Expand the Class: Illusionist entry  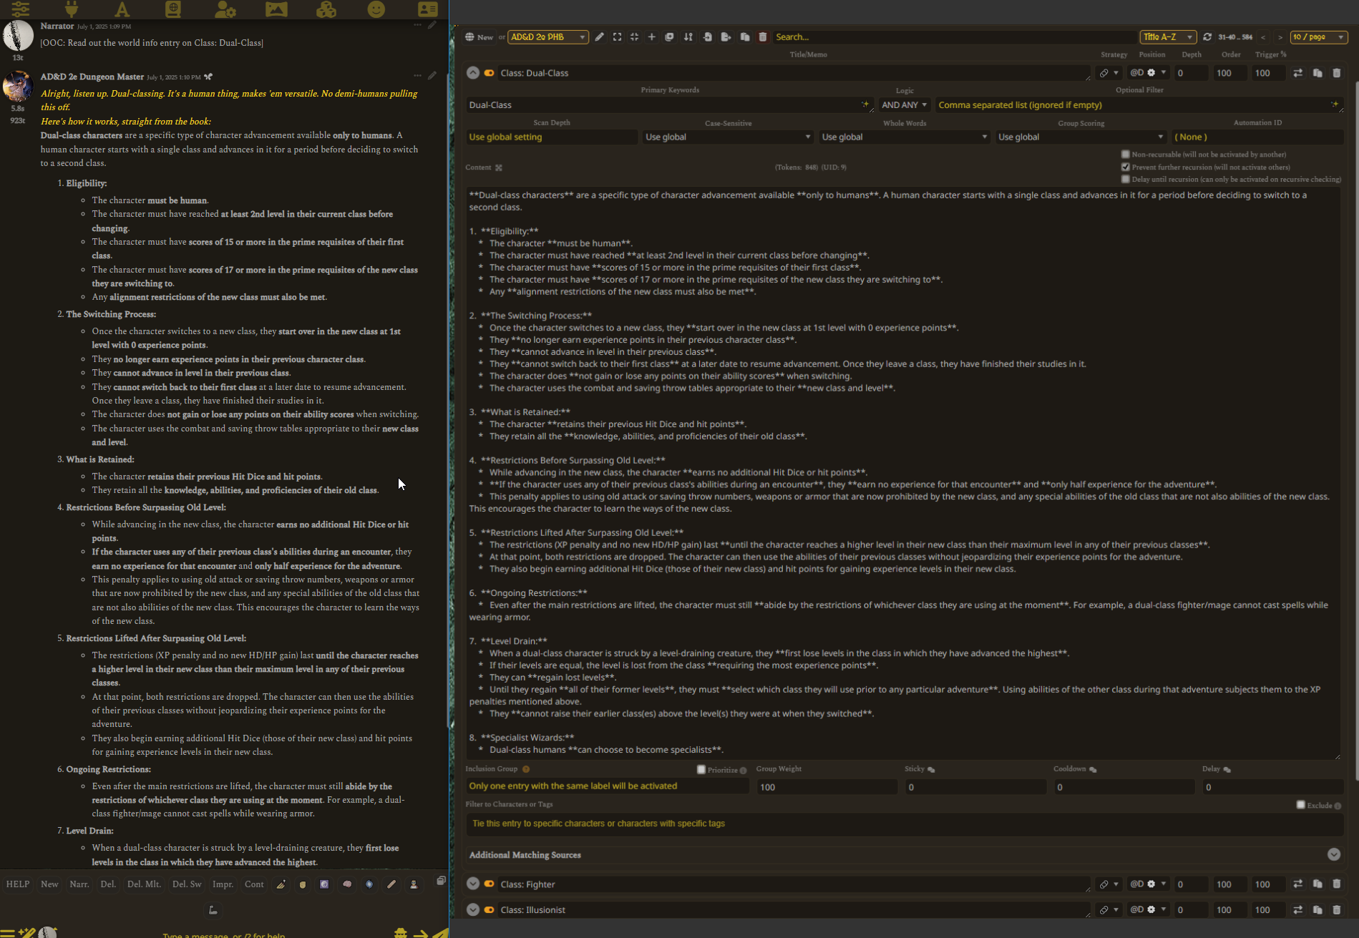[x=472, y=910]
